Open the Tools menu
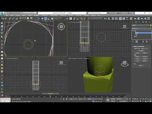This screenshot has height=114, width=152. pos(12,16)
